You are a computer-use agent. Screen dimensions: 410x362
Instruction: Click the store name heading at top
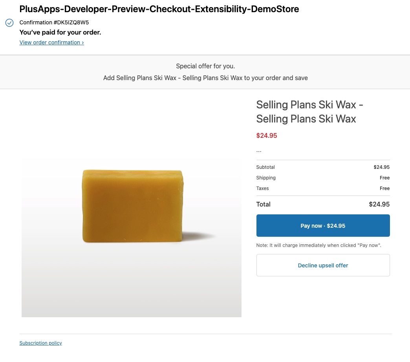pyautogui.click(x=159, y=9)
